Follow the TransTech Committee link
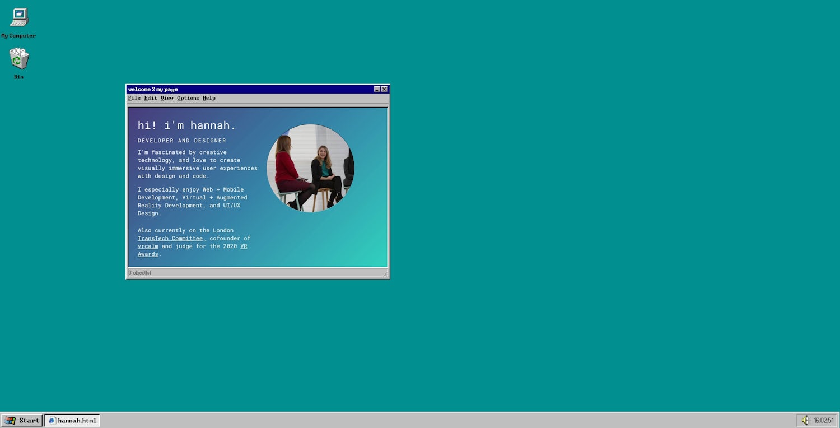This screenshot has height=428, width=840. pyautogui.click(x=171, y=238)
